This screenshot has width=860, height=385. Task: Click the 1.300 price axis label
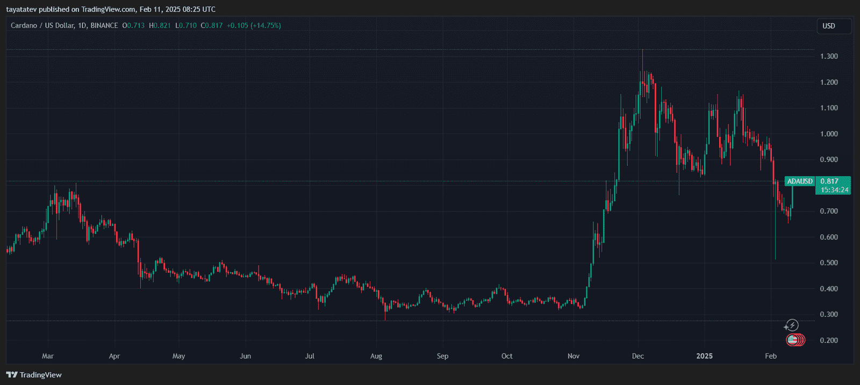coord(829,56)
